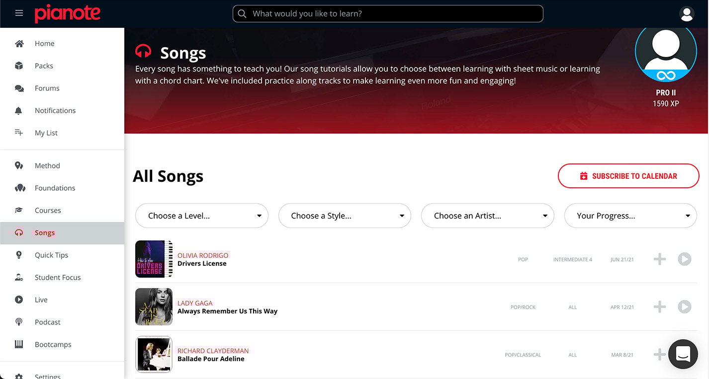Select the Bootcamps piano icon
The height and width of the screenshot is (379, 709).
coord(19,344)
